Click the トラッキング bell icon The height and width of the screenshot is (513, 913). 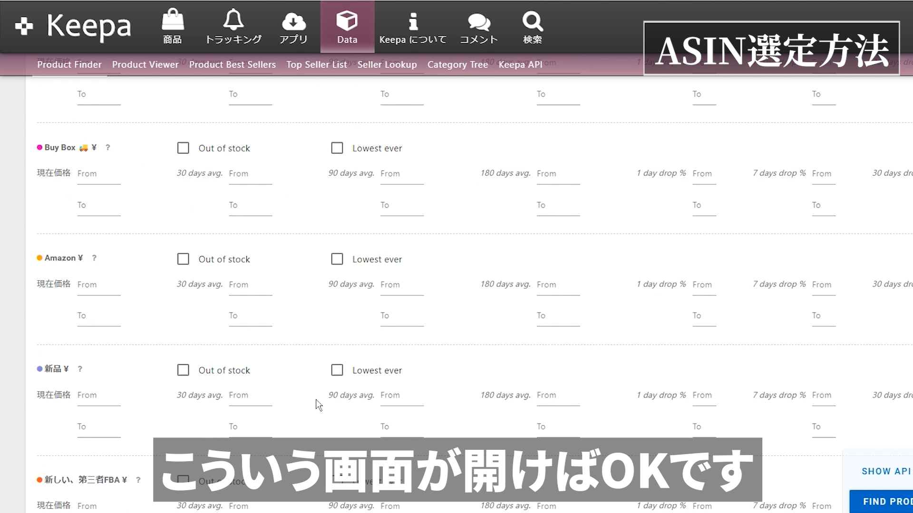point(233,21)
